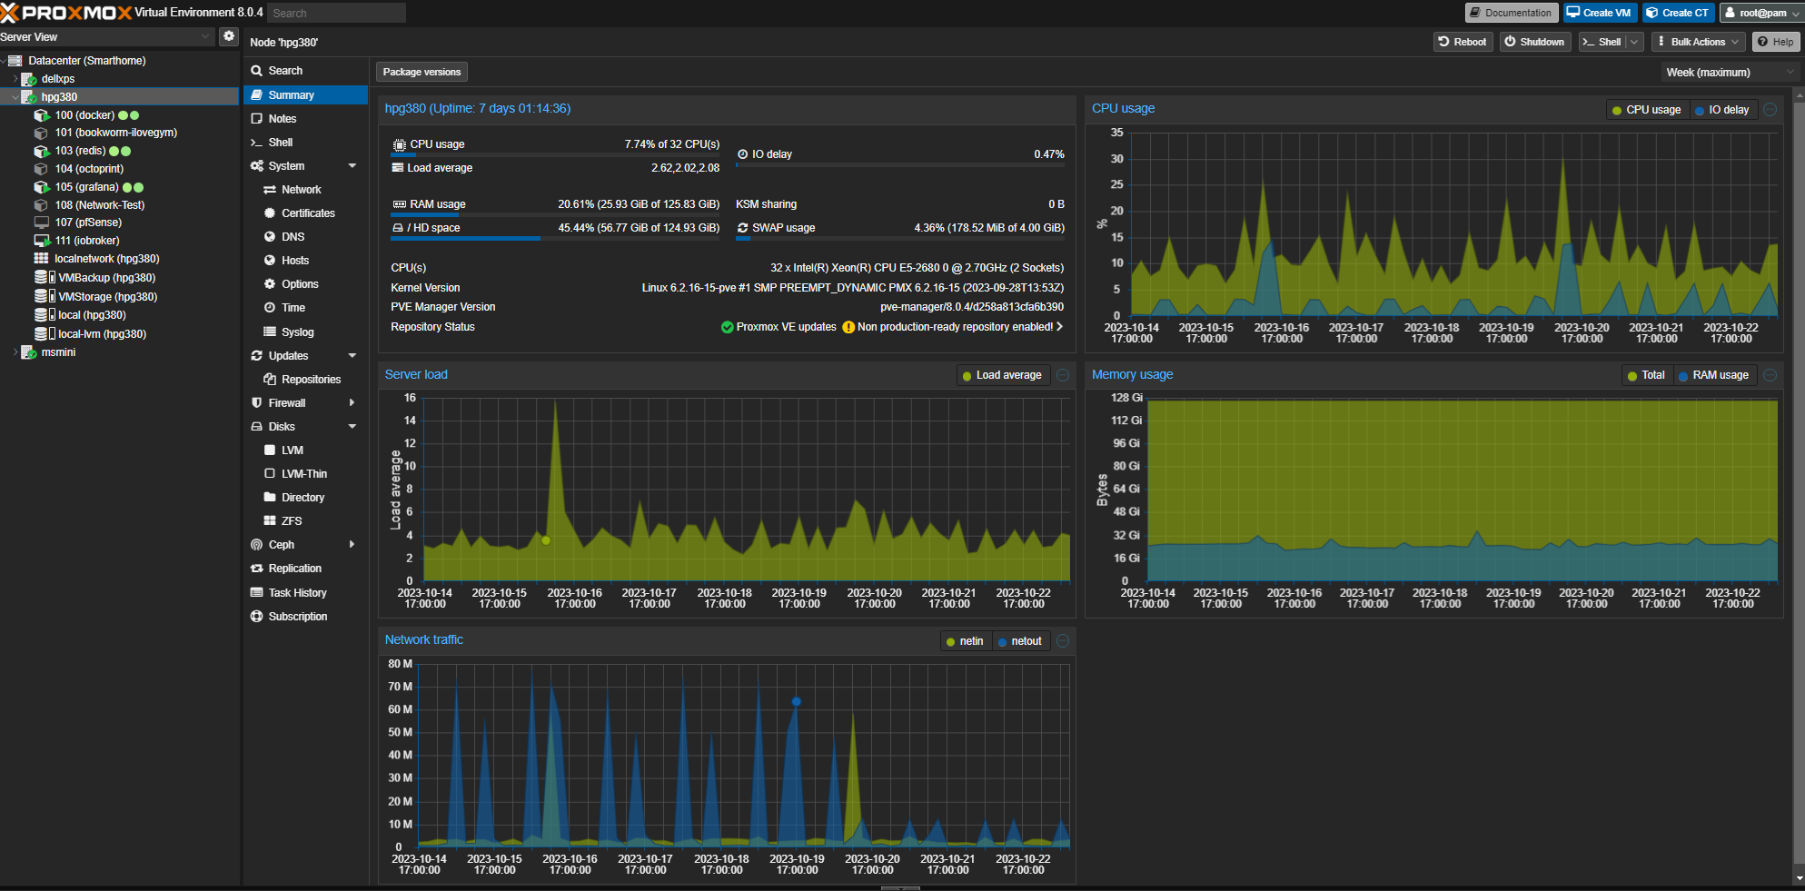This screenshot has width=1805, height=891.
Task: Open the Network menu item
Action: pyautogui.click(x=305, y=190)
